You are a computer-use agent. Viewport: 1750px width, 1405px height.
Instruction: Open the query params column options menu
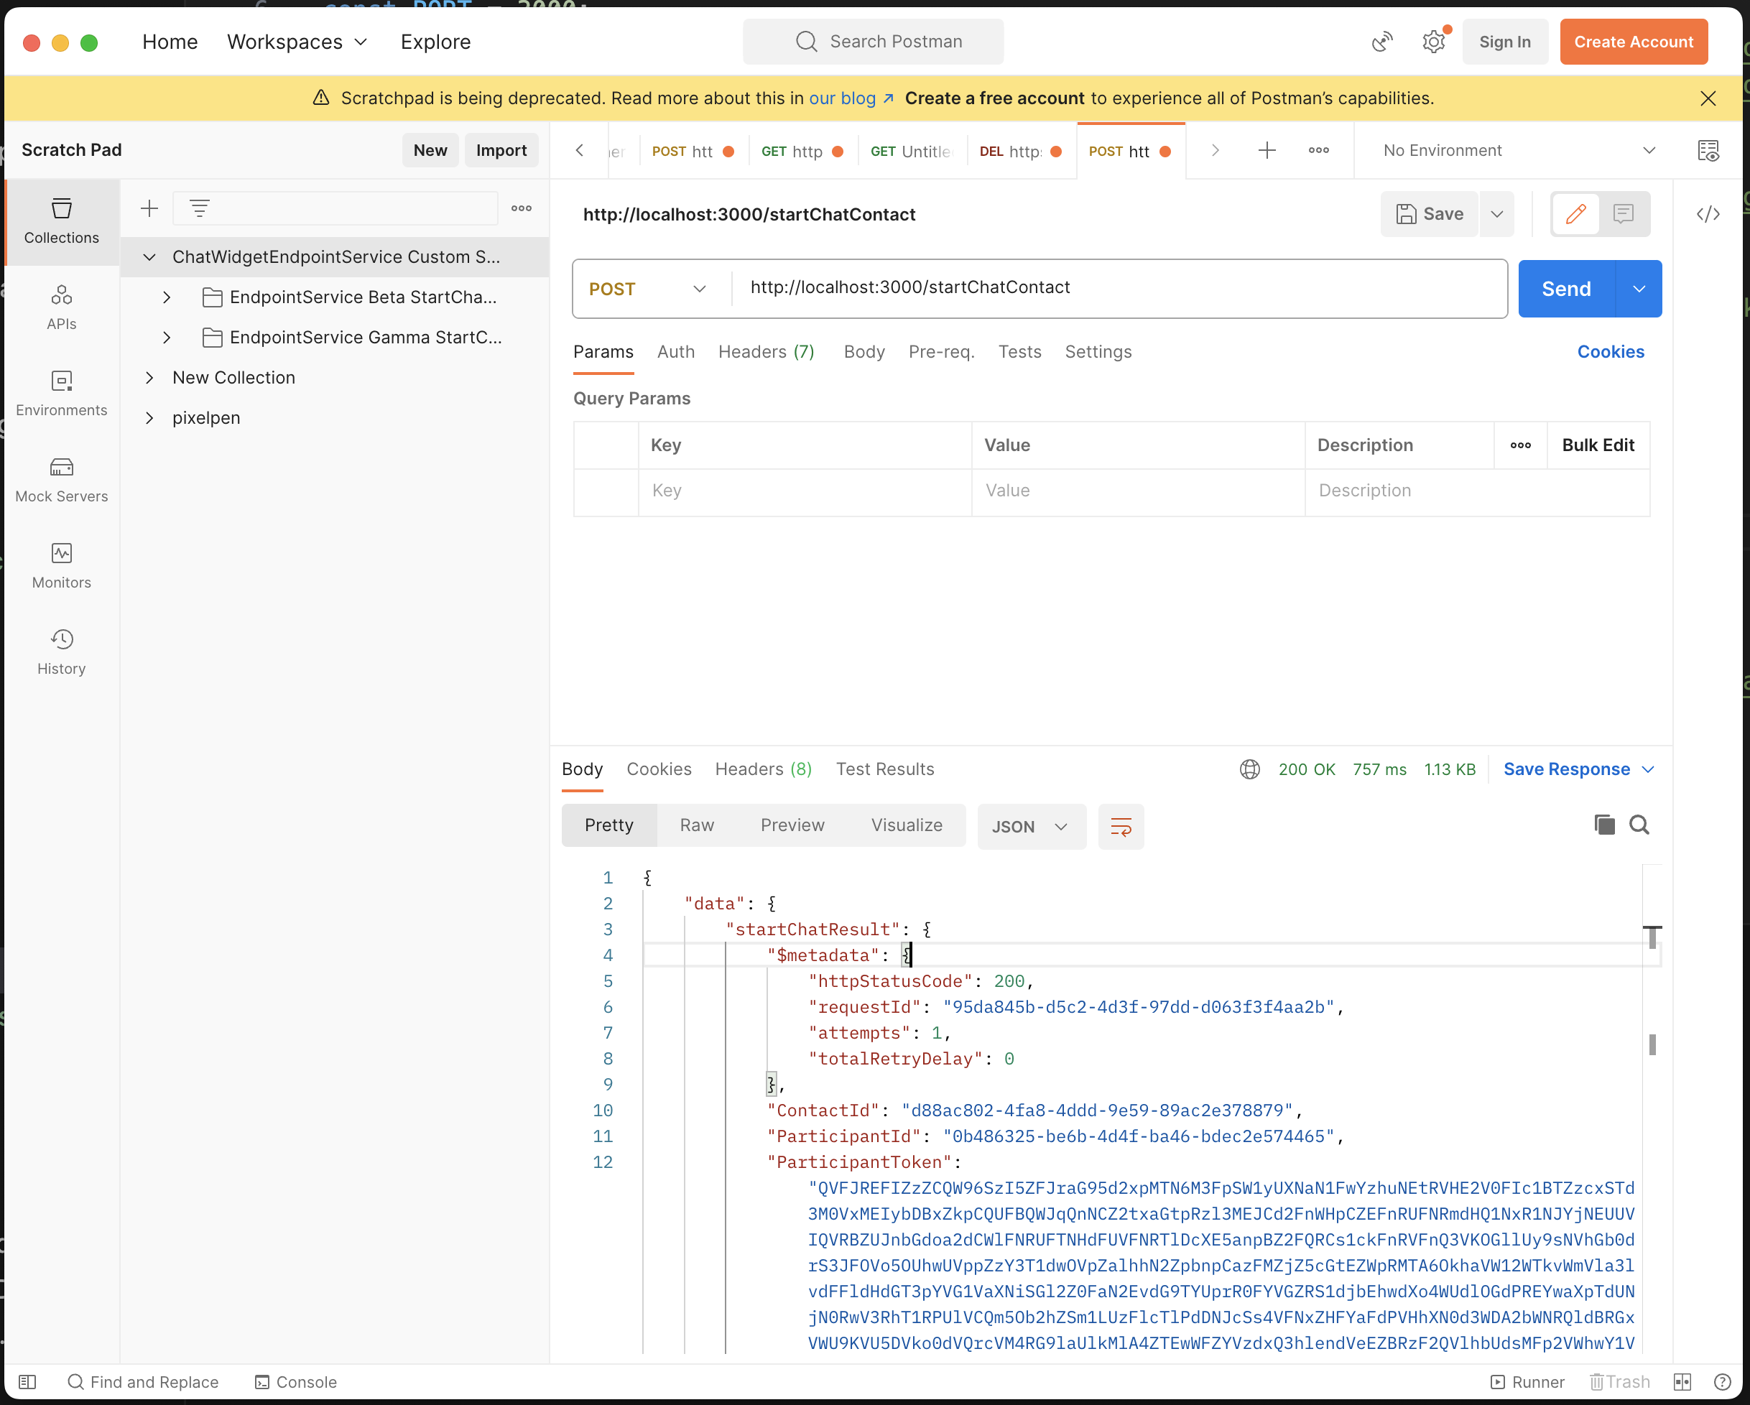tap(1520, 445)
